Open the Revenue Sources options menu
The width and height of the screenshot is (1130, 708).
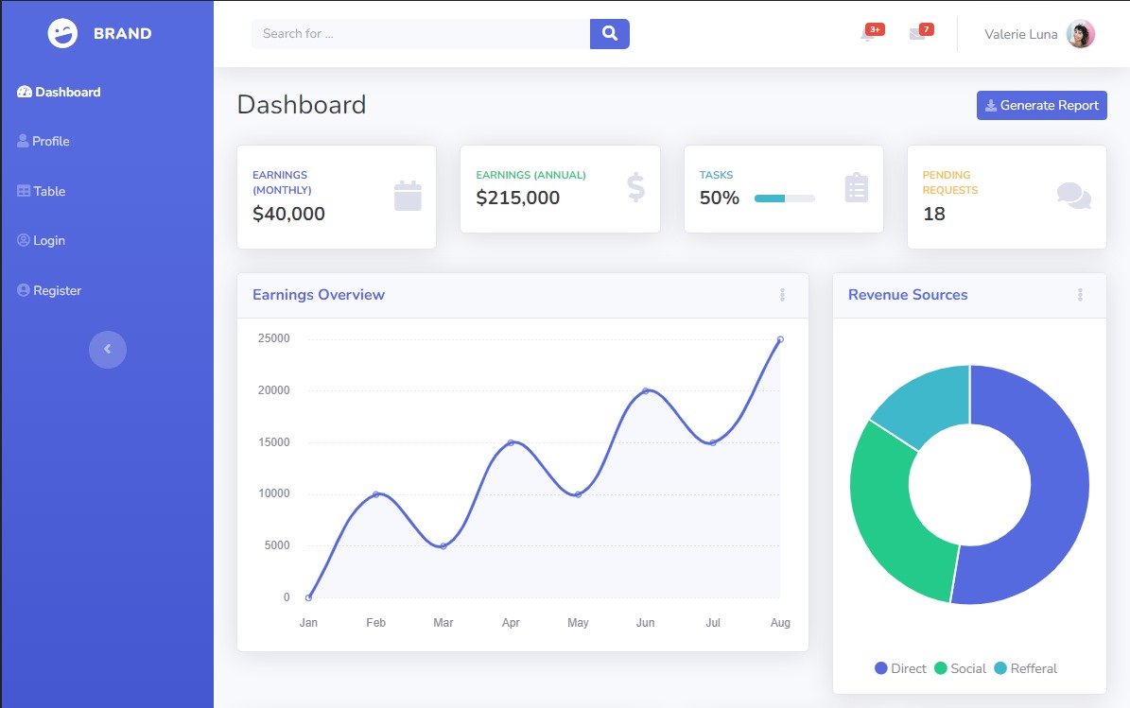click(x=1080, y=295)
